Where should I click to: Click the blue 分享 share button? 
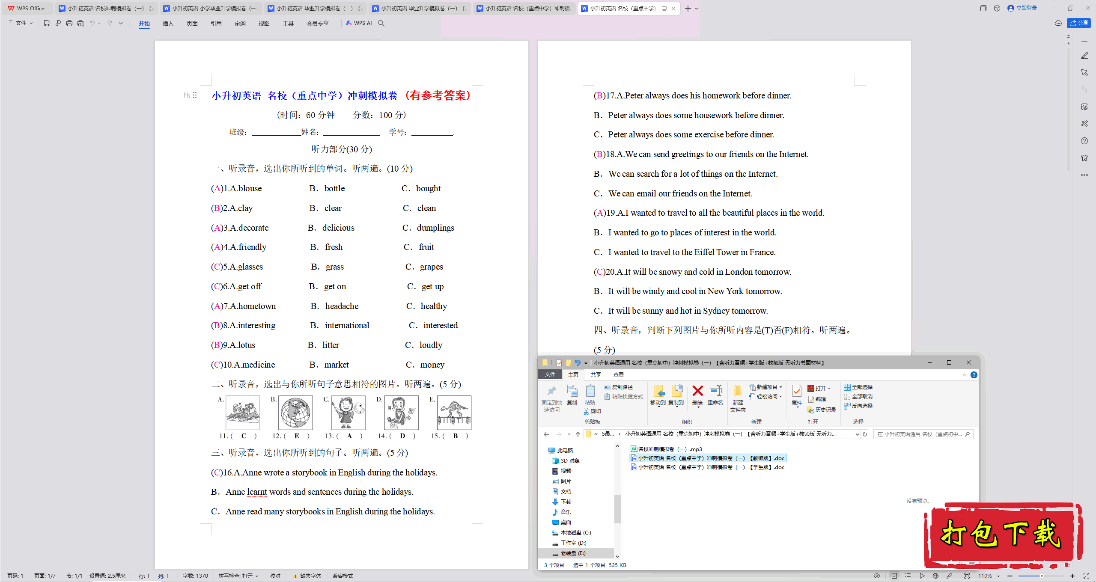click(x=1079, y=23)
